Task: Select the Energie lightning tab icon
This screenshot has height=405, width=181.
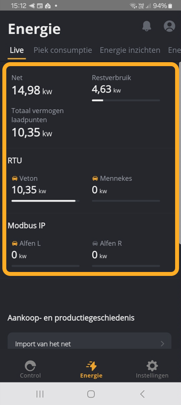Action: (x=91, y=366)
